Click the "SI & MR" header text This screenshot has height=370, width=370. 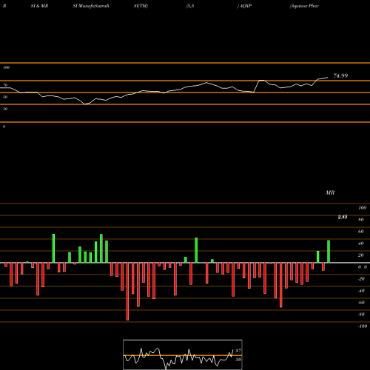(x=39, y=6)
